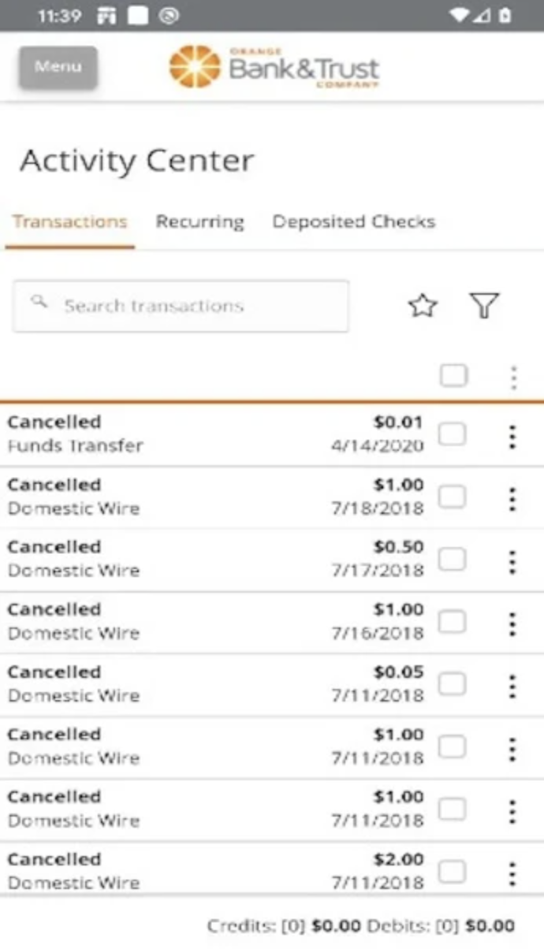Open the bulk actions three-dot menu in header
The width and height of the screenshot is (544, 949).
(x=513, y=378)
